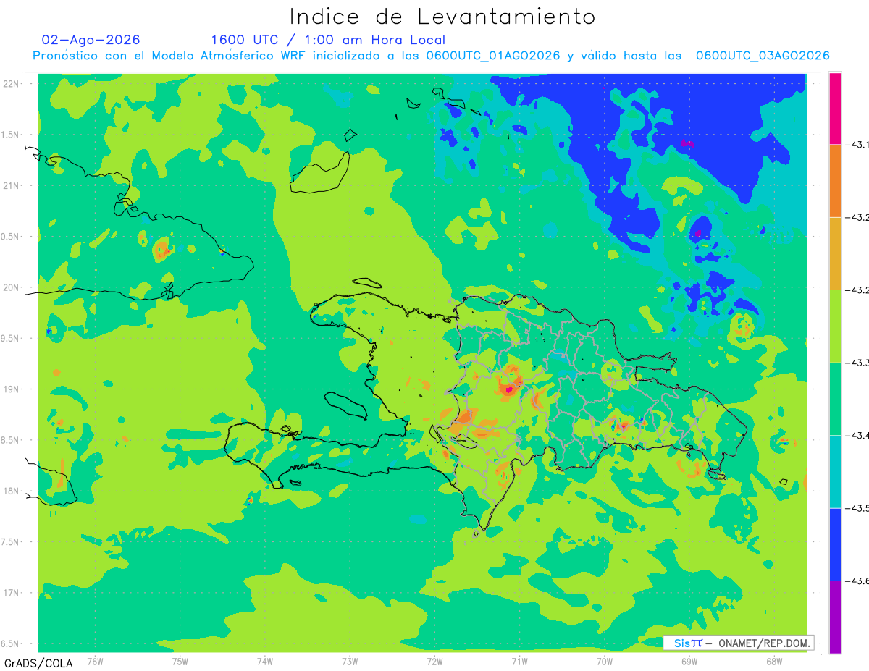Pick the green swatch in the color scale
The height and width of the screenshot is (671, 869).
coord(835,399)
